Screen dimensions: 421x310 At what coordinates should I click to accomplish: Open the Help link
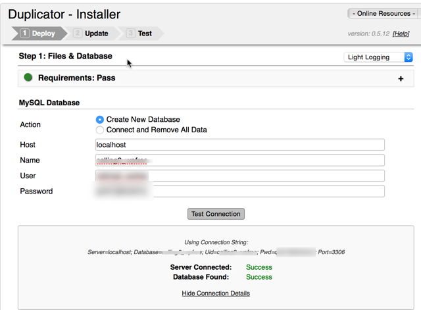click(x=401, y=34)
